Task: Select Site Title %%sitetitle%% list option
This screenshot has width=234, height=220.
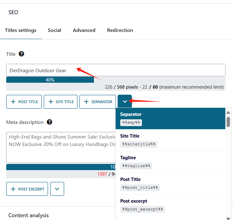Action: tap(170, 140)
